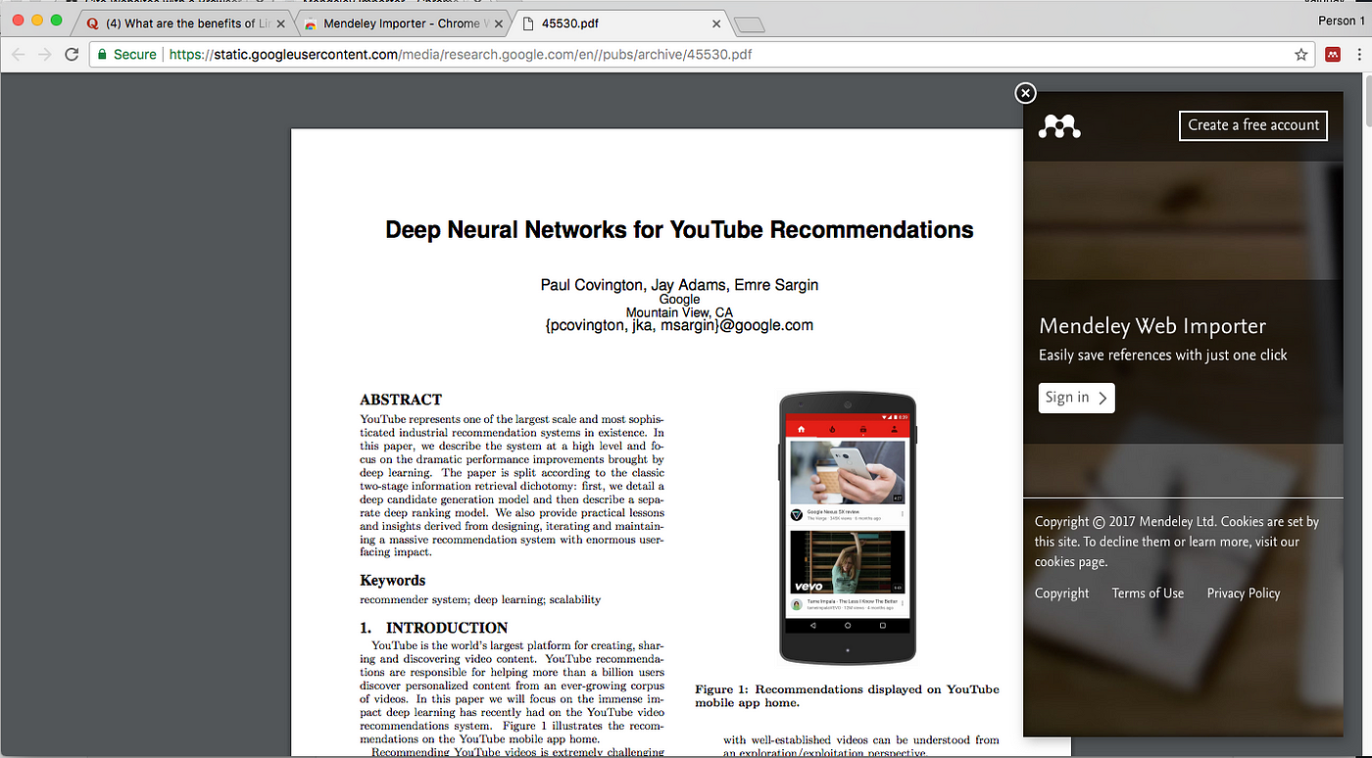
Task: Open the Copyright link
Action: [1061, 593]
